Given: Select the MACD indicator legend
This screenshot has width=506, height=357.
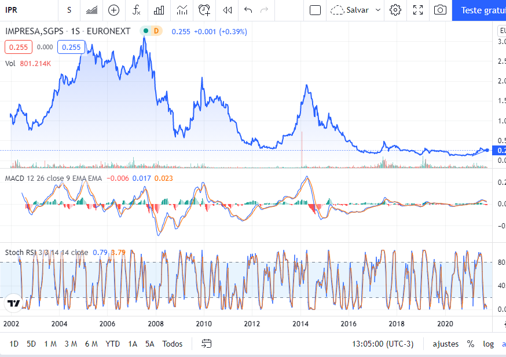Looking at the screenshot, I should click(53, 178).
